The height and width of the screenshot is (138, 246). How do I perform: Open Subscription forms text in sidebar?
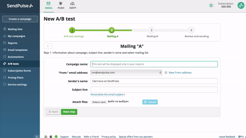19,71
